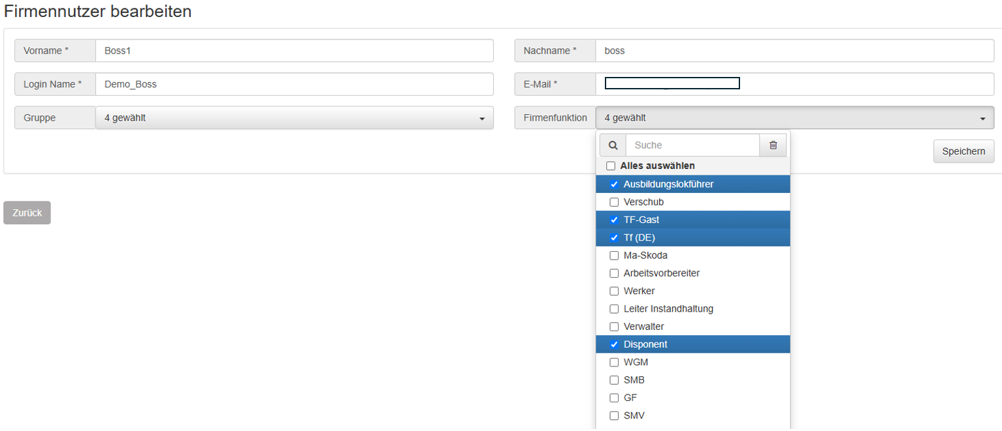This screenshot has width=1002, height=431.
Task: Click the Login Name input field
Action: coord(294,84)
